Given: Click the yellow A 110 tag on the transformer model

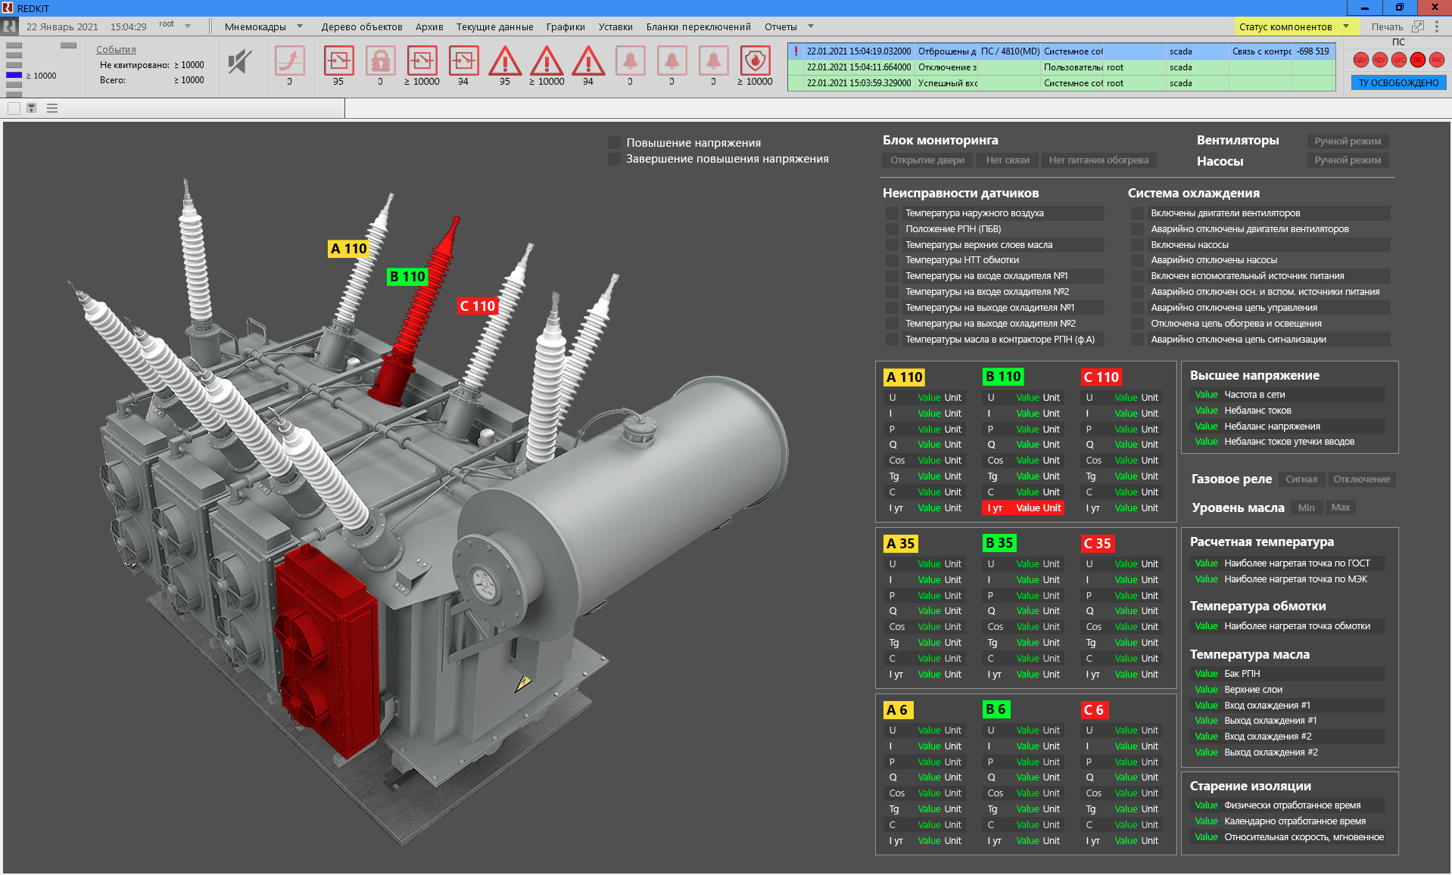Looking at the screenshot, I should 348,248.
